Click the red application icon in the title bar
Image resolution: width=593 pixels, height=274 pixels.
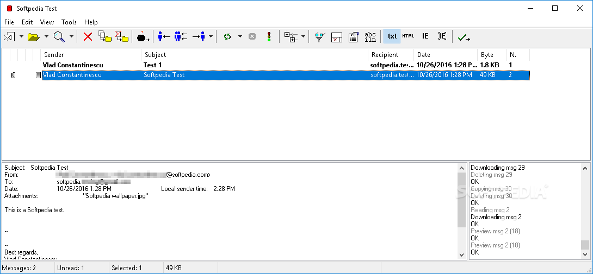(x=9, y=8)
